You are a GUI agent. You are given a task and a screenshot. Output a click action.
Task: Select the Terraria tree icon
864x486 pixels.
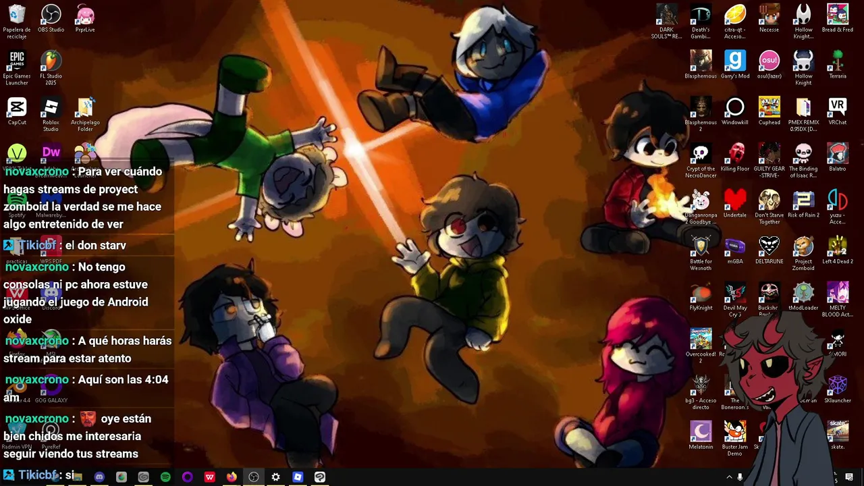[837, 65]
